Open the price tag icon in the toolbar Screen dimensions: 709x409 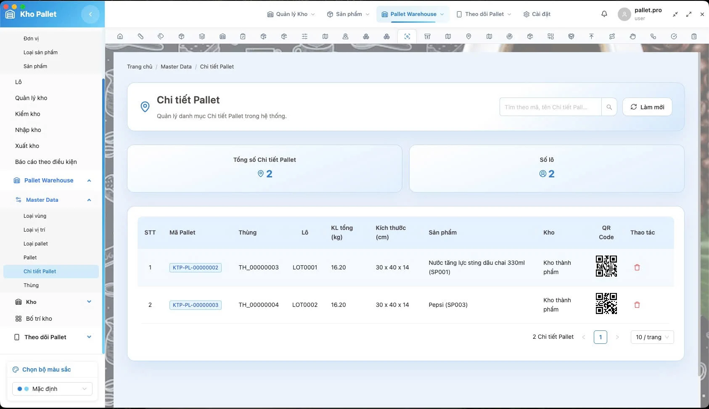(161, 37)
